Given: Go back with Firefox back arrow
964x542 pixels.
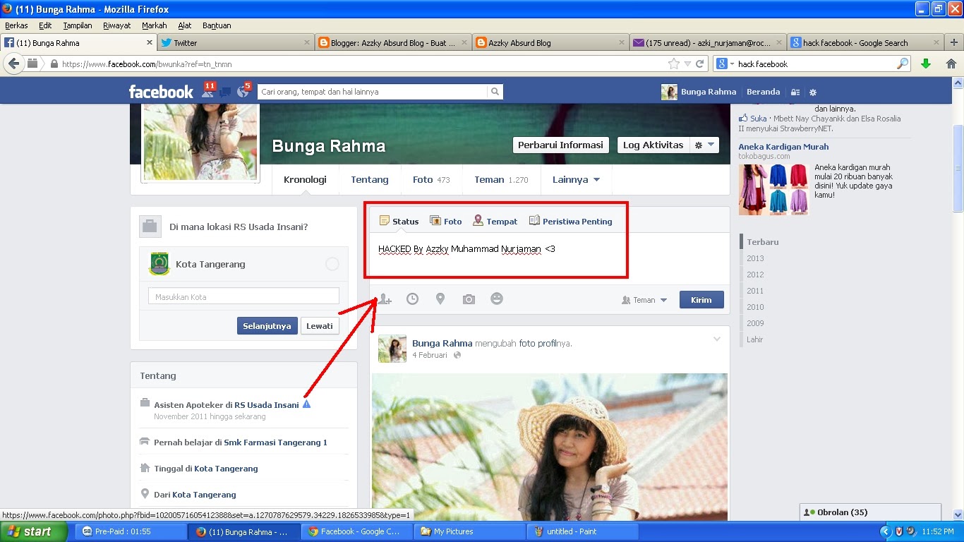Looking at the screenshot, I should (x=13, y=64).
